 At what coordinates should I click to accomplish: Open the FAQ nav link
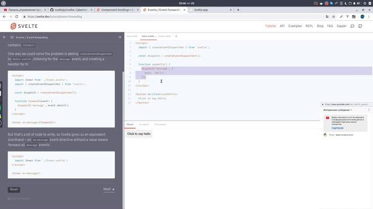pos(330,26)
